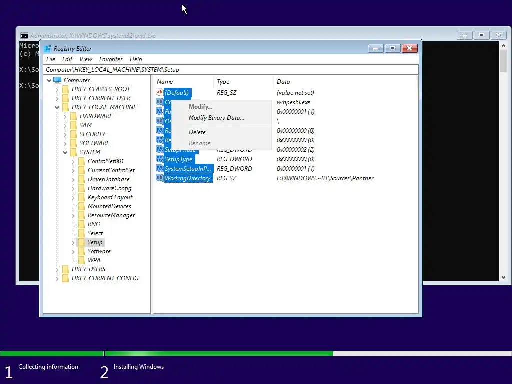Click the DWORD icon beside SetupType

159,159
